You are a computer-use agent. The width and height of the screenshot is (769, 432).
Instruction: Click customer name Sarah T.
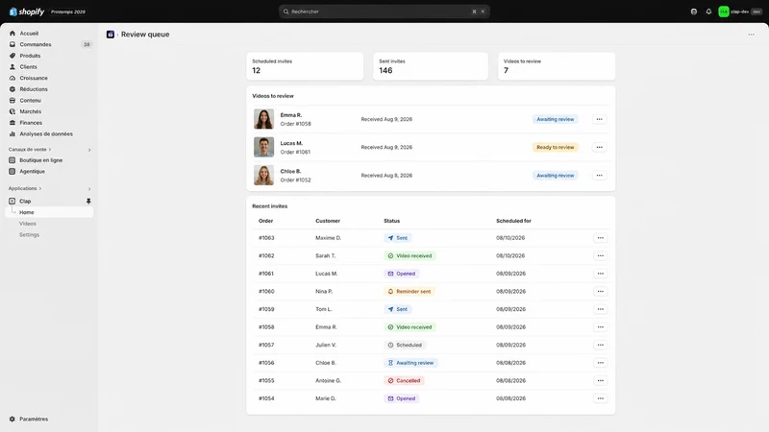(x=325, y=255)
